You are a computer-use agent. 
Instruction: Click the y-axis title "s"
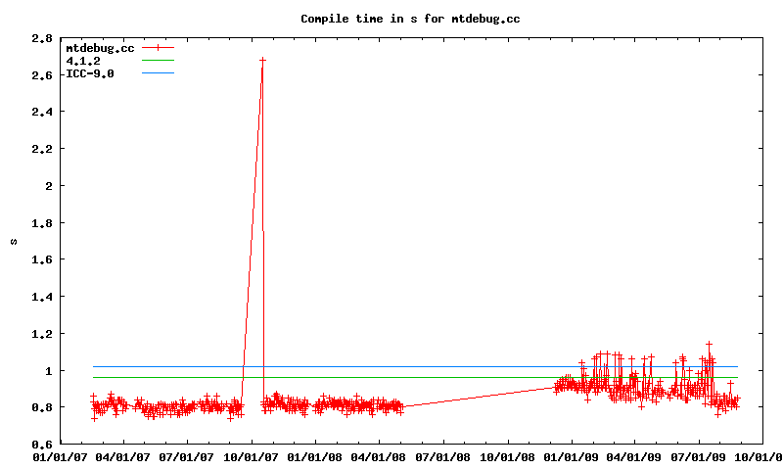14,241
